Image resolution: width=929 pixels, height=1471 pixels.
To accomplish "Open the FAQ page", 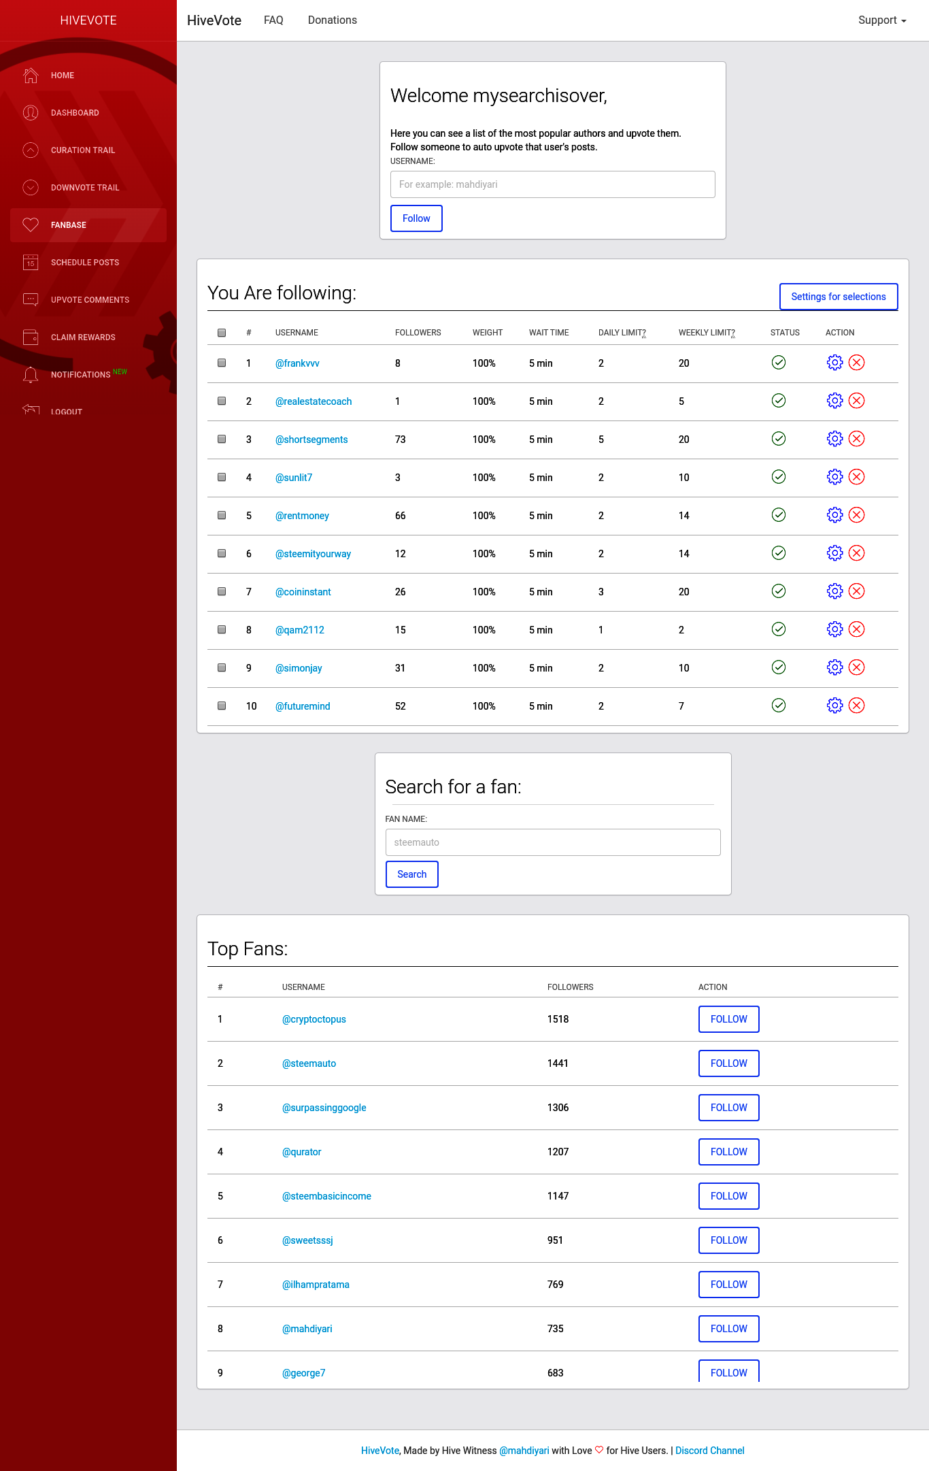I will point(273,20).
